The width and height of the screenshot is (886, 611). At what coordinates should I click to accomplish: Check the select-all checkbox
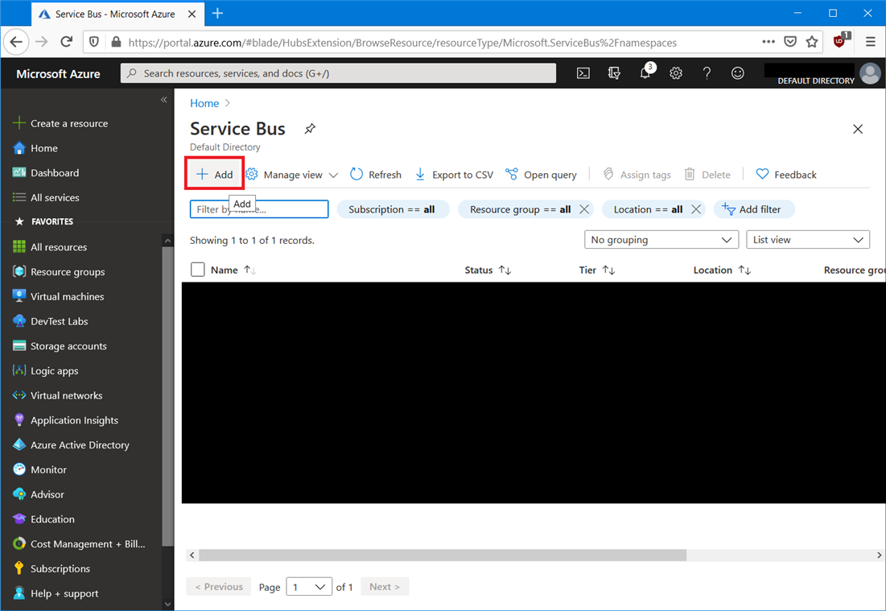[198, 270]
